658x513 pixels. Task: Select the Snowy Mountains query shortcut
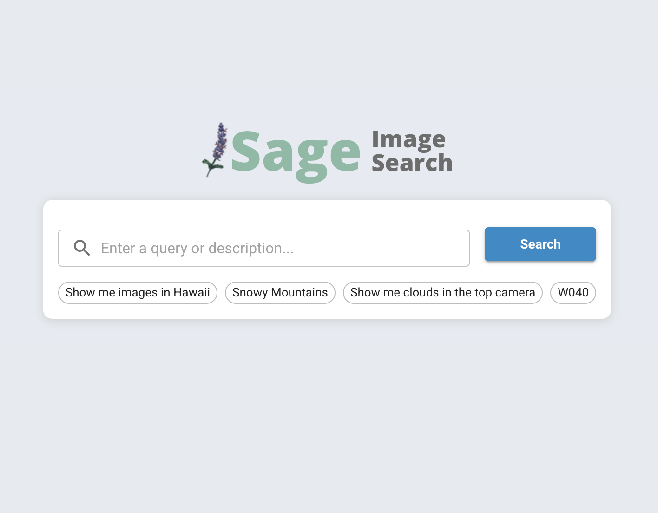[280, 292]
